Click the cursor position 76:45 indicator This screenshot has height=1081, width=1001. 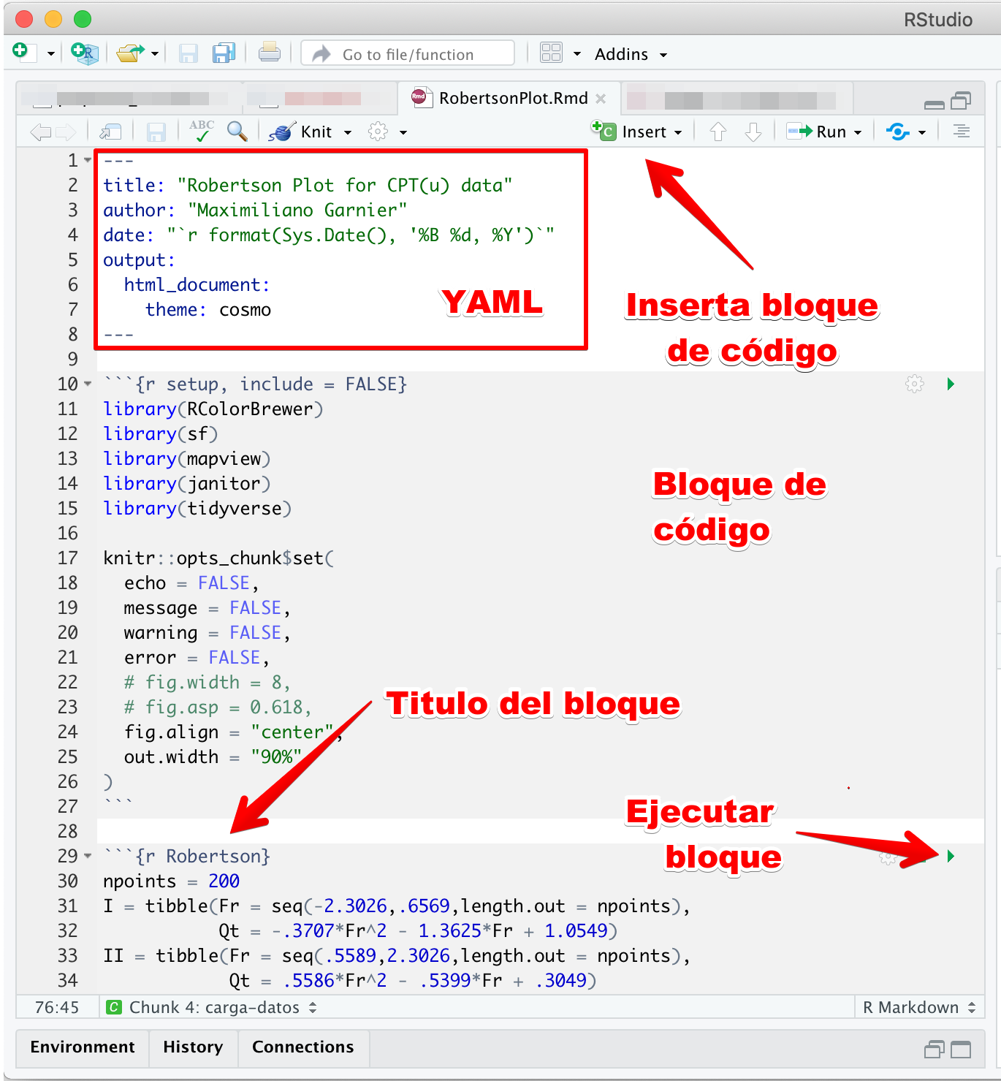click(x=57, y=1007)
